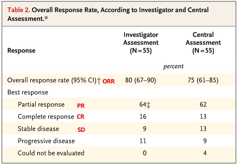Click the red PR annotation

[81, 106]
